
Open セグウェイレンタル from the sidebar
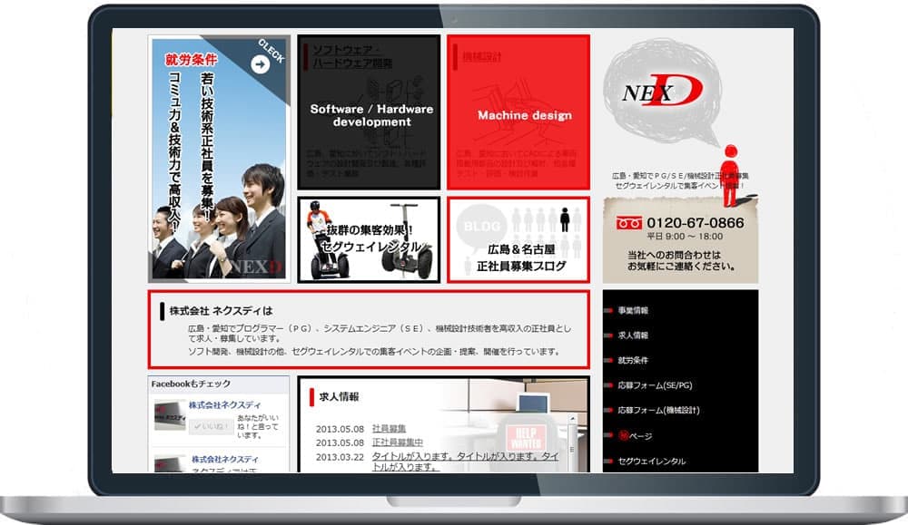click(651, 460)
